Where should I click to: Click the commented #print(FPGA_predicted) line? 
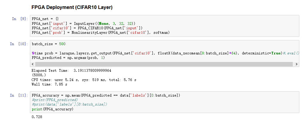coord(54,100)
